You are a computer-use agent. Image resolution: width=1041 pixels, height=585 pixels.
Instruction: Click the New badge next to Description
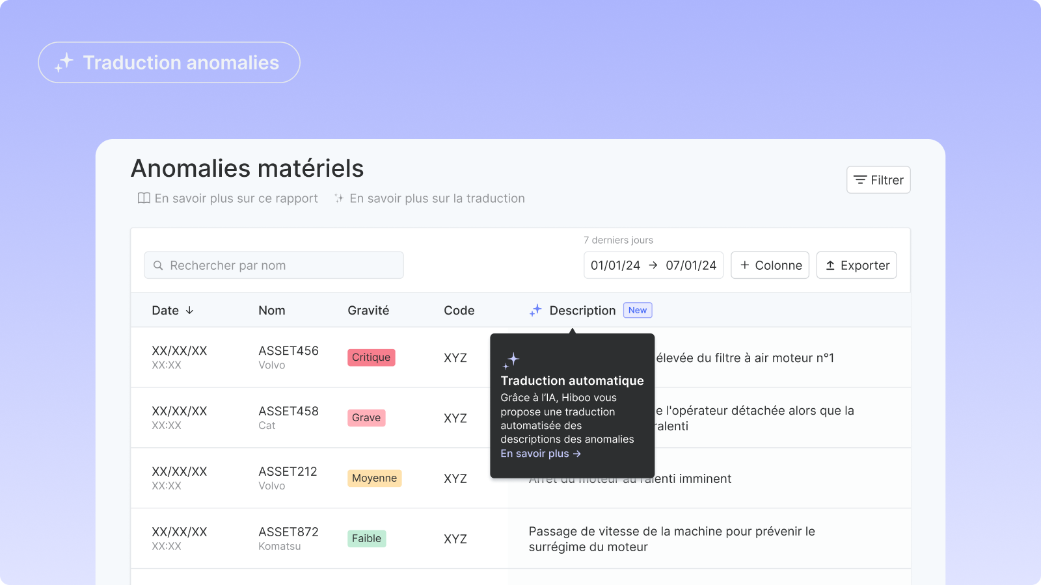638,310
